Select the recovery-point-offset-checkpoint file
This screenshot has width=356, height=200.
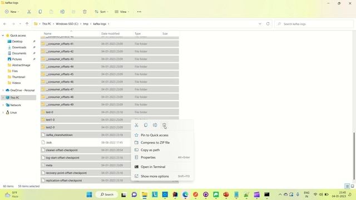[x=110, y=173]
